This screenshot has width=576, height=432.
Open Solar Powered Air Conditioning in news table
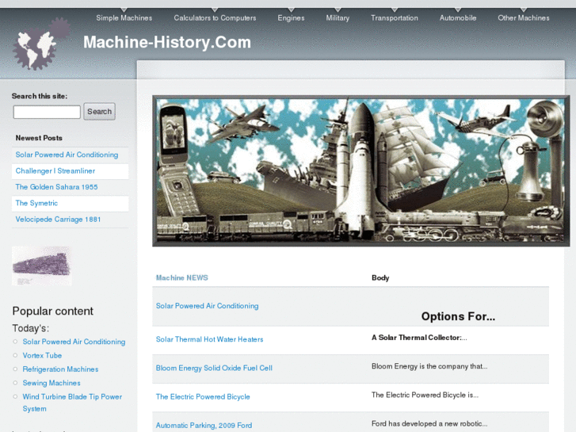[x=207, y=306]
